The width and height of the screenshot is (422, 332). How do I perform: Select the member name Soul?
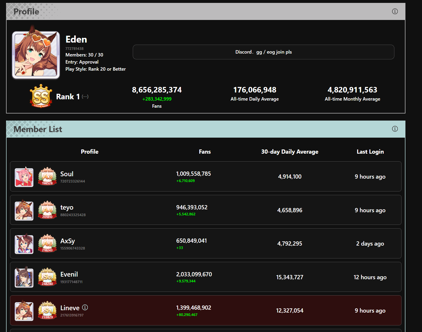(67, 174)
